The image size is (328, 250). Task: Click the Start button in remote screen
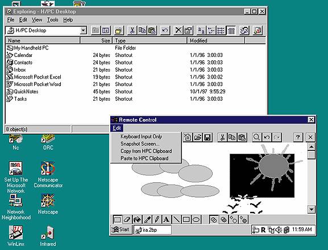[x=121, y=229]
